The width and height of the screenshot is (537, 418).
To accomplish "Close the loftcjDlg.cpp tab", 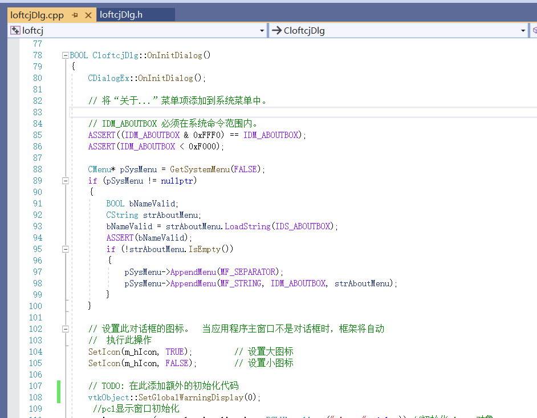I will click(x=89, y=15).
